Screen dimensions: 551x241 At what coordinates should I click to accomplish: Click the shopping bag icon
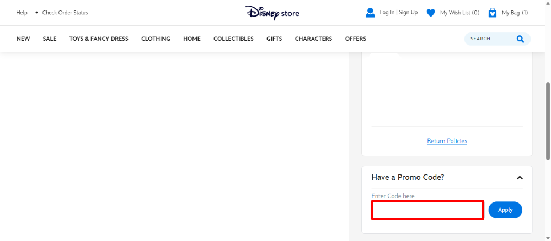[493, 13]
